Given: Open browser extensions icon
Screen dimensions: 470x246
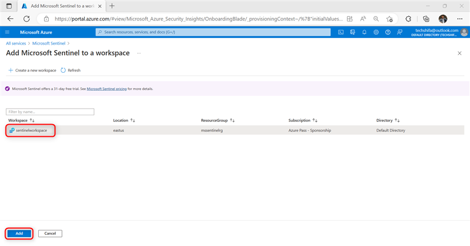Looking at the screenshot, I should 408,19.
